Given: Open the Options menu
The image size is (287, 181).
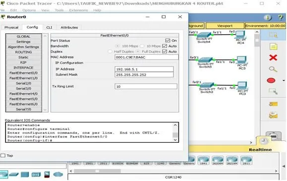Looking at the screenshot, I should point(29,10).
